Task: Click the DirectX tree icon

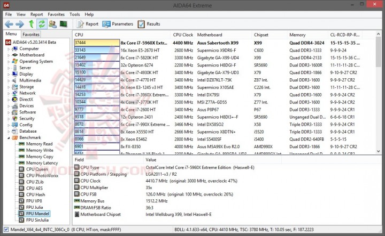Action: coord(15,99)
